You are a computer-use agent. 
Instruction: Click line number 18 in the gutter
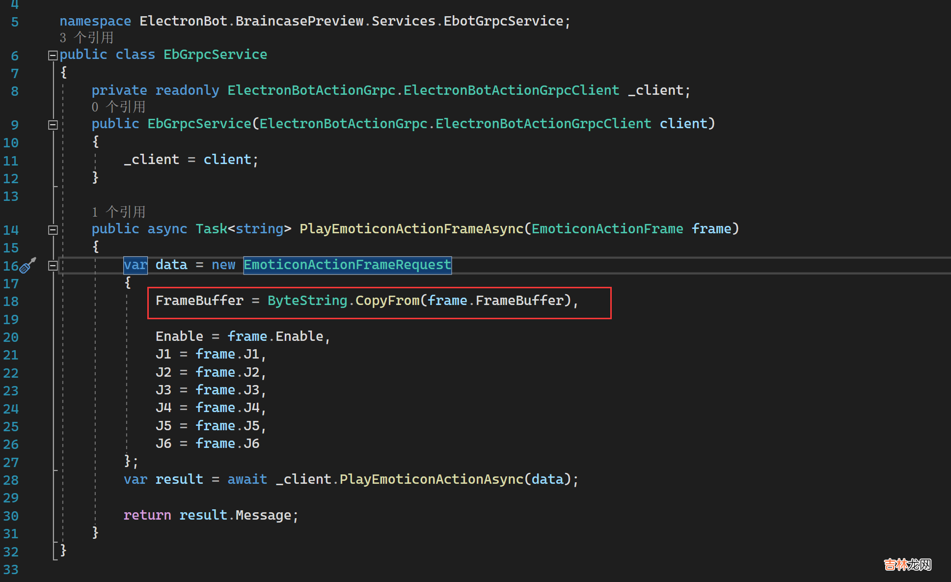click(x=11, y=302)
